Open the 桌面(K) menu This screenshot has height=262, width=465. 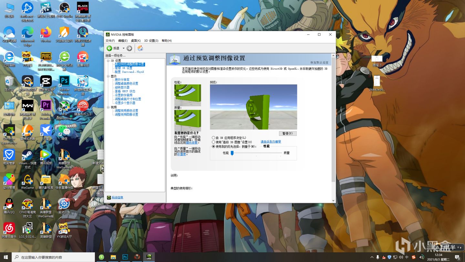[x=136, y=41]
